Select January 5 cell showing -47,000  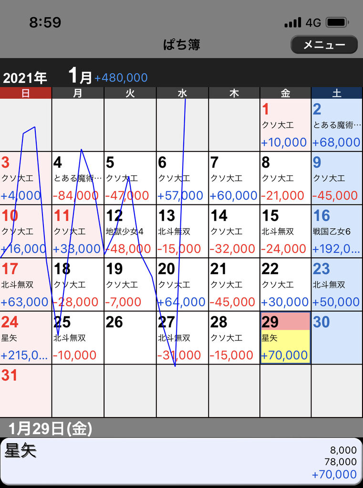(x=130, y=178)
